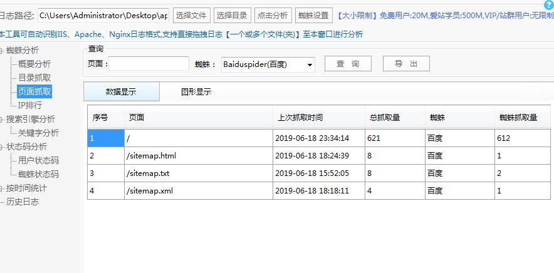The image size is (554, 273).
Task: Click the help question mark icon
Action: tap(549, 4)
